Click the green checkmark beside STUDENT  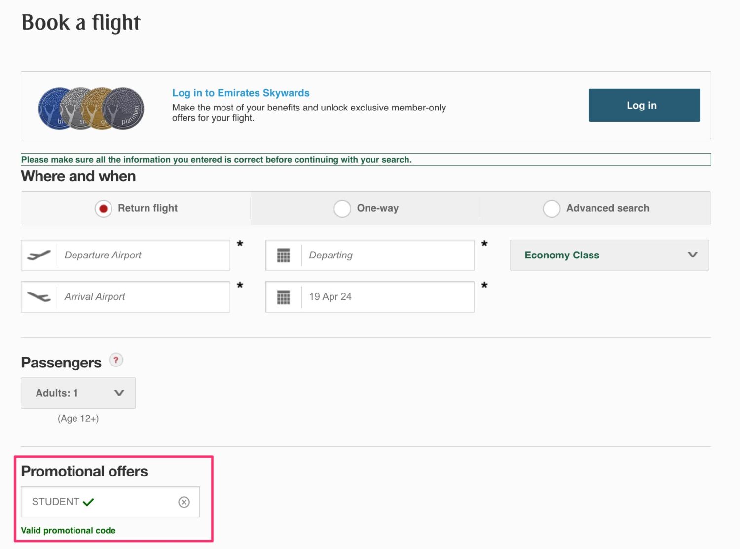(89, 501)
